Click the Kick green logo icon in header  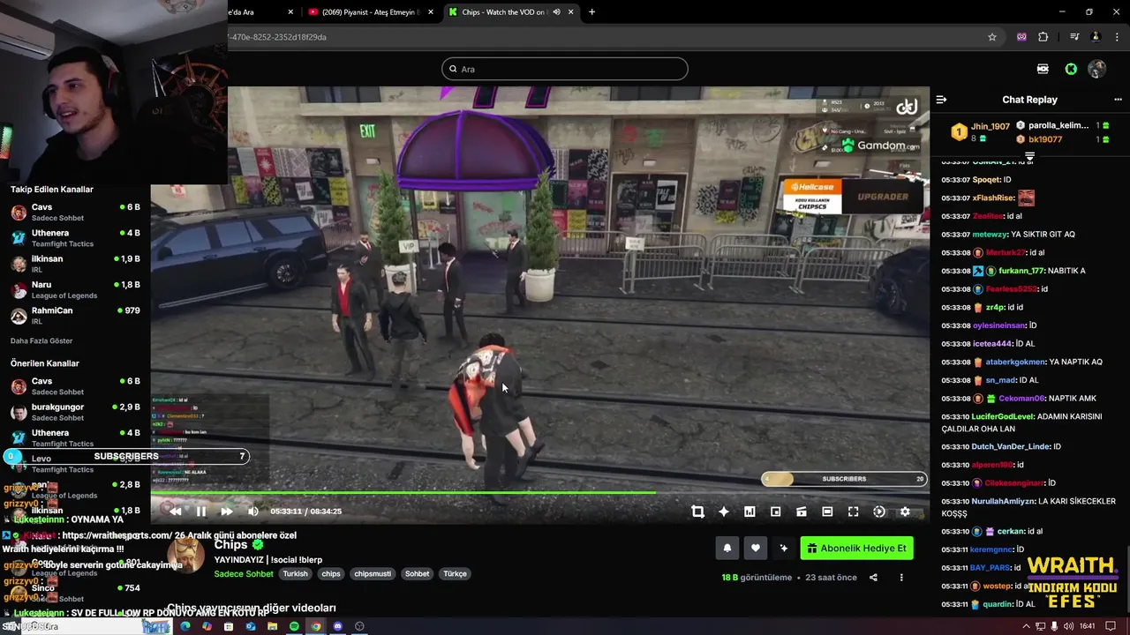point(1071,69)
